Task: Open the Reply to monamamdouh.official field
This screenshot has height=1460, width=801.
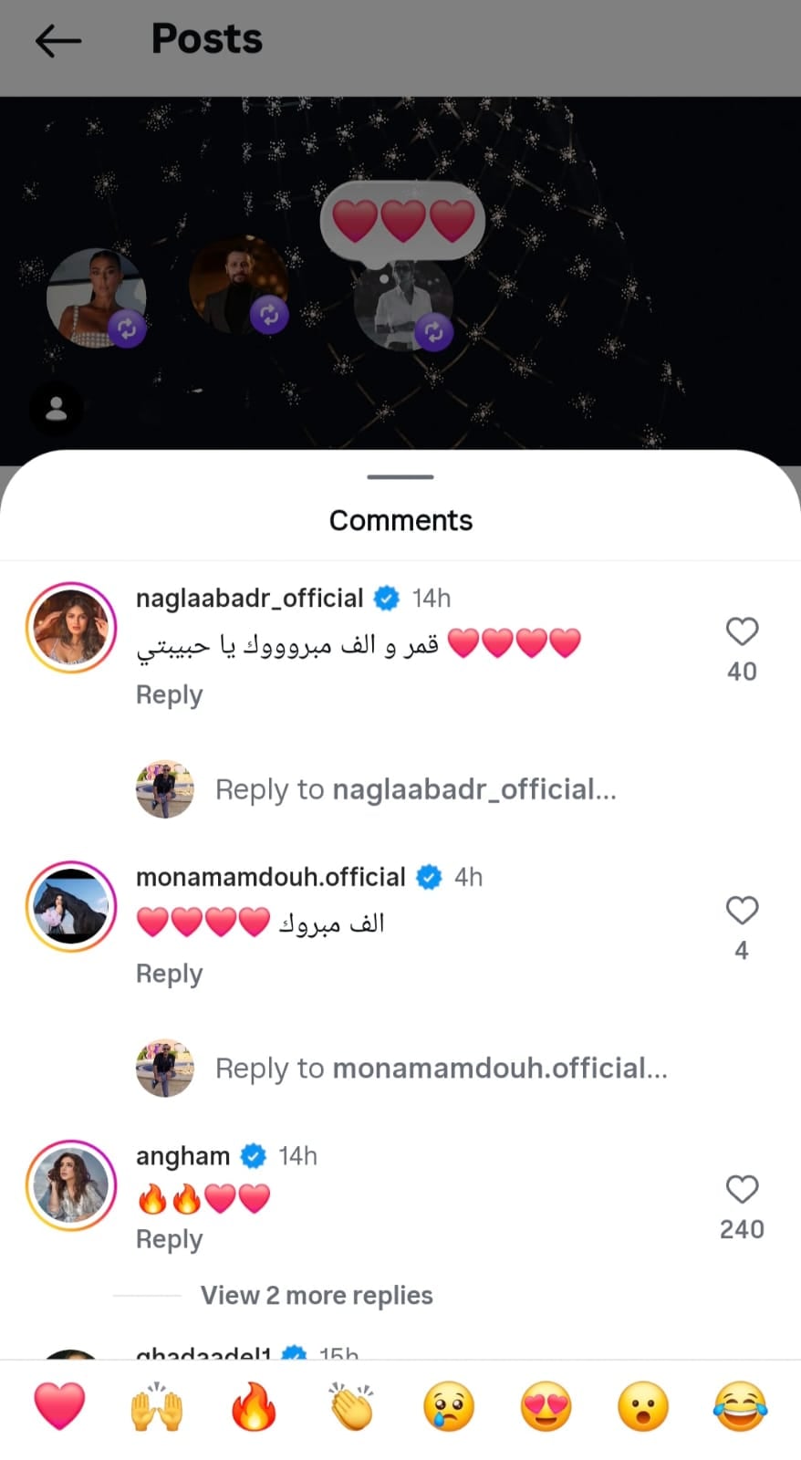Action: 442,1069
